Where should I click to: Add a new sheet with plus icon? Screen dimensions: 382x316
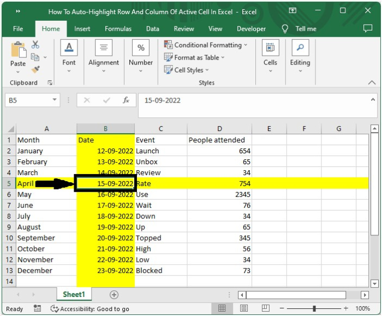(x=114, y=295)
